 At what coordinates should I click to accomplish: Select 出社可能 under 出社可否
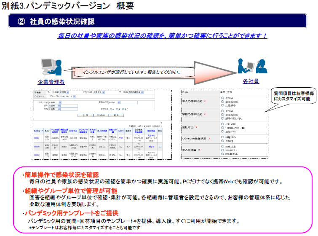222,124
